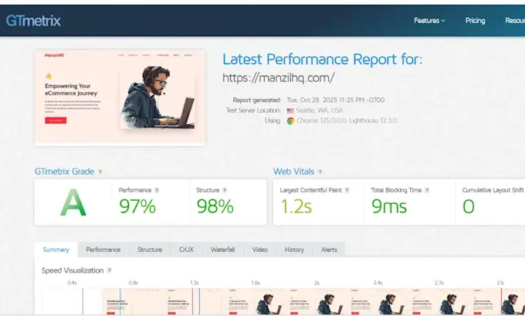
Task: Open the manzilhq.com page screenshot thumbnail
Action: pos(120,98)
